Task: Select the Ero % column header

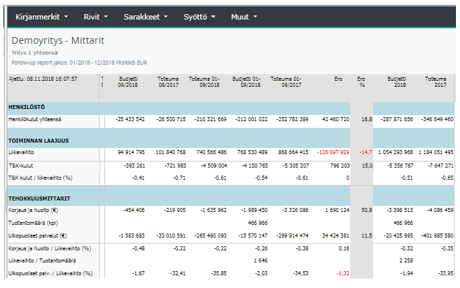Action: 361,82
